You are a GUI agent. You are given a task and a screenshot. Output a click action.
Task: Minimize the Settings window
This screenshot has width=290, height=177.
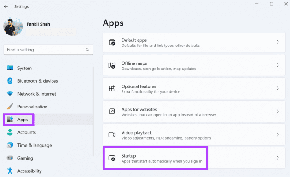pyautogui.click(x=257, y=4)
